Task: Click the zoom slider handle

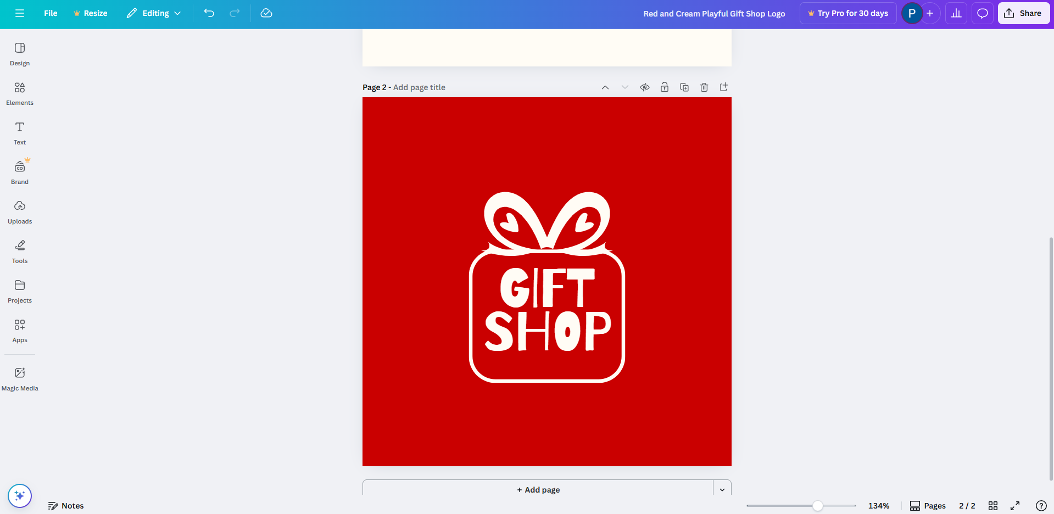Action: 818,506
